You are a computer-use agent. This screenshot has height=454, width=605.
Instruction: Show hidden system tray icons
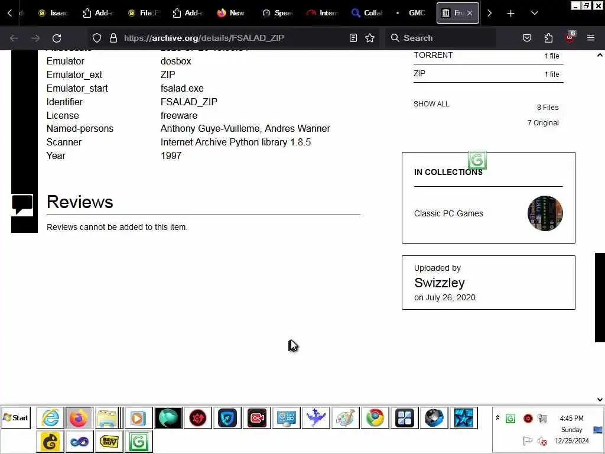(497, 418)
